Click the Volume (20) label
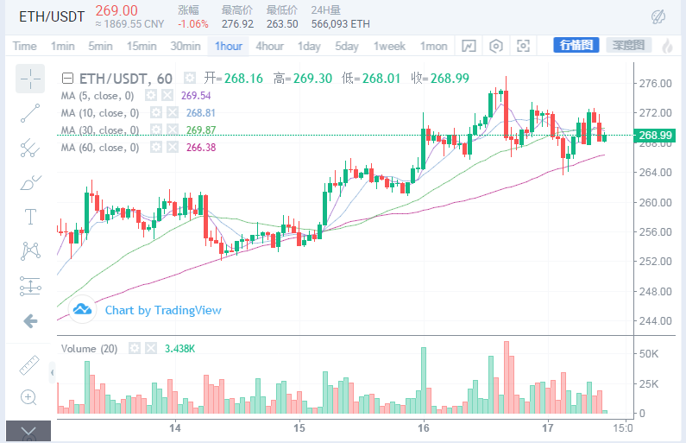686x443 pixels. (89, 349)
